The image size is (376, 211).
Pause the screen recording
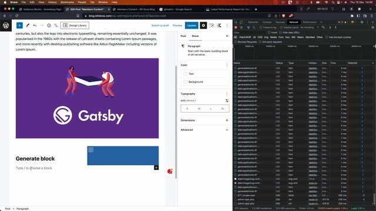pos(344,9)
